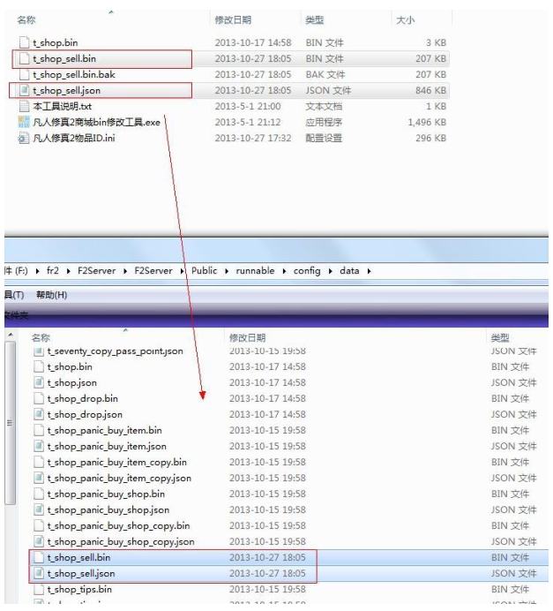The width and height of the screenshot is (553, 611).
Task: Select the 本工具说明.txt file icon
Action: click(x=24, y=106)
